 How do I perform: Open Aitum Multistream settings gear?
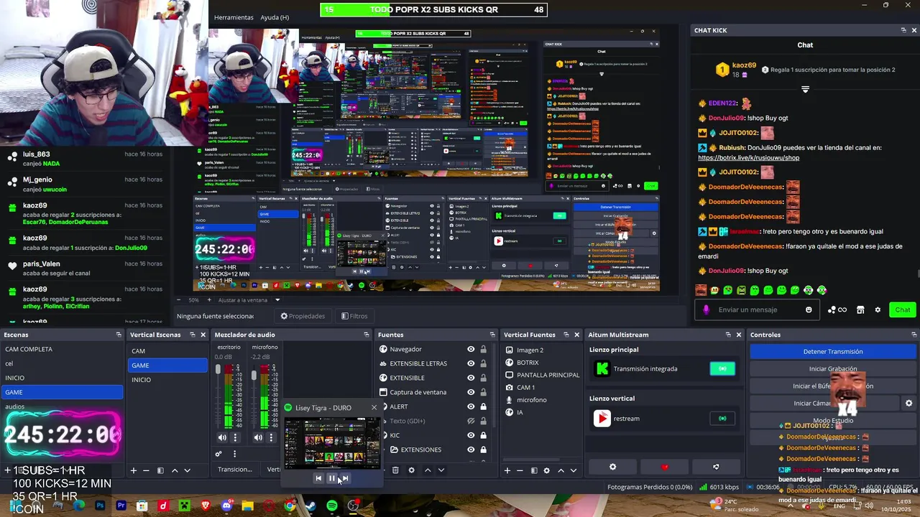pos(612,467)
